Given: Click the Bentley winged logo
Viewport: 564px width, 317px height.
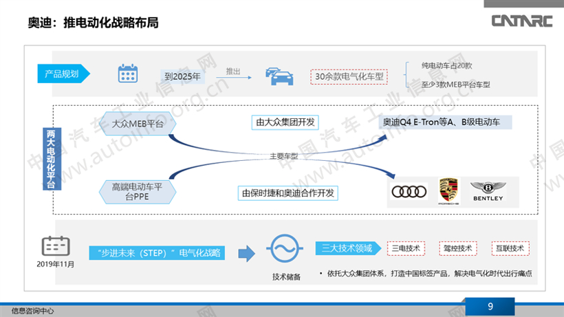Looking at the screenshot, I should coord(487,190).
